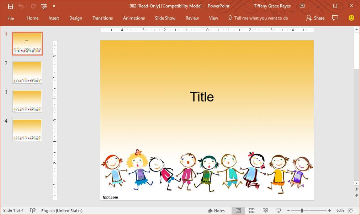The image size is (360, 215).
Task: Start slide show from beginning via Quick Access toolbar
Action: [43, 6]
